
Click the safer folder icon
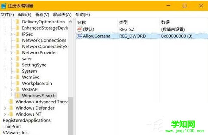(18, 59)
